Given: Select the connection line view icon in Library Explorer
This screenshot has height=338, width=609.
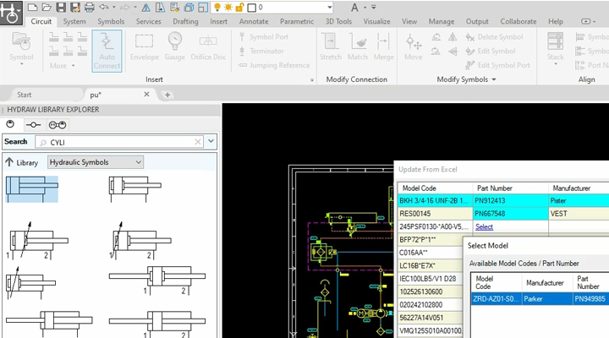Looking at the screenshot, I should [33, 124].
